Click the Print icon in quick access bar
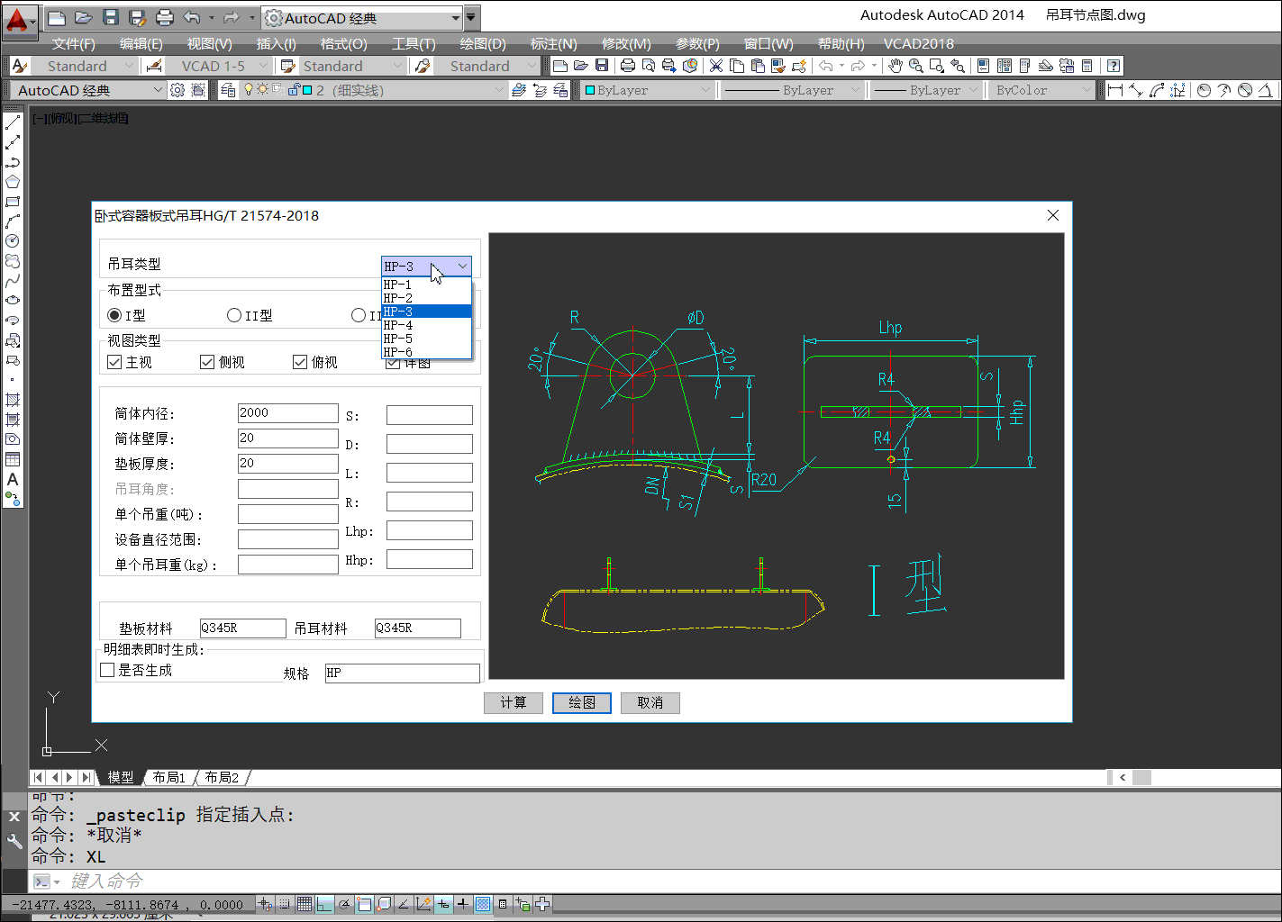The height and width of the screenshot is (922, 1282). (165, 17)
